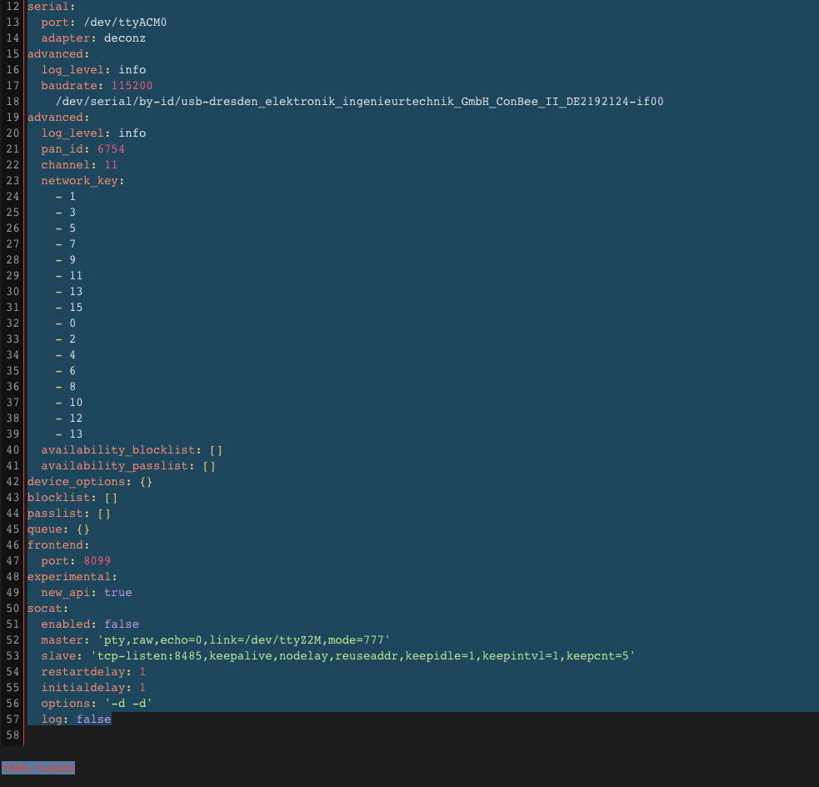Click the 'deconz' adapter value

point(125,38)
